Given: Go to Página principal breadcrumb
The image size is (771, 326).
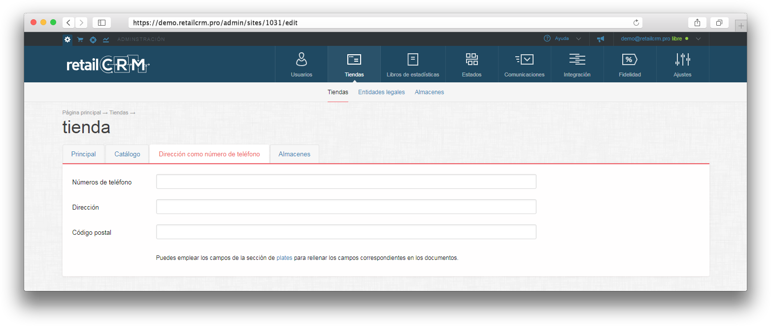Looking at the screenshot, I should coord(81,112).
